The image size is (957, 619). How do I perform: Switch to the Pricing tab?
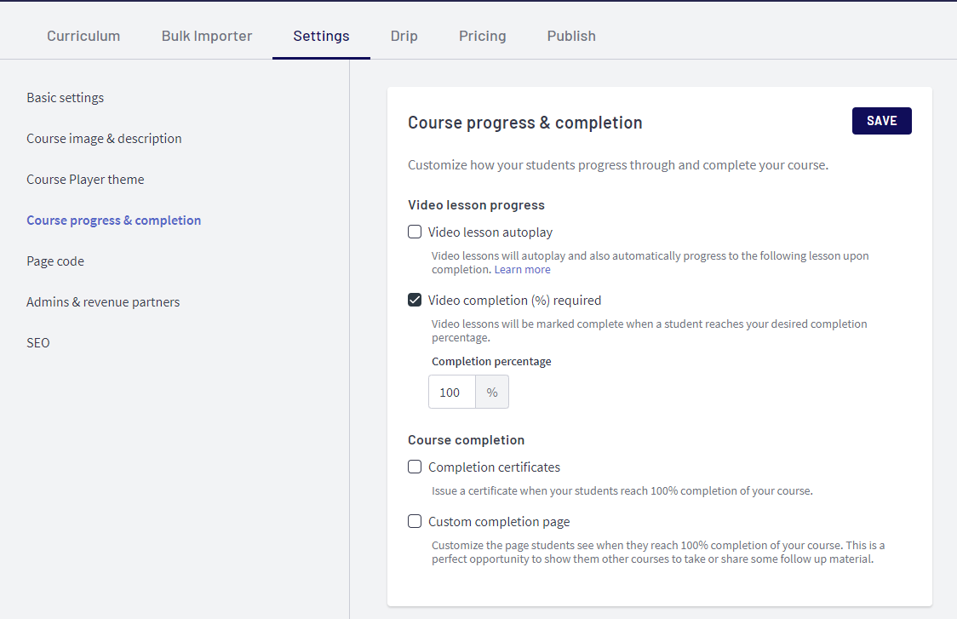482,36
